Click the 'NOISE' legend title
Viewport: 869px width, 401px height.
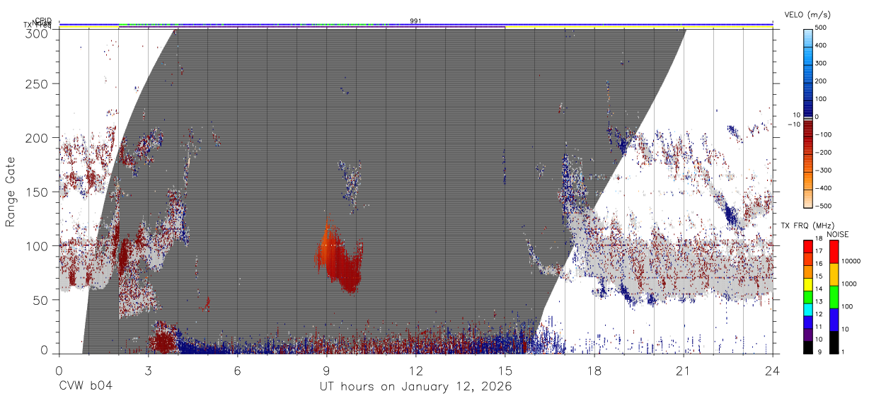pyautogui.click(x=838, y=234)
